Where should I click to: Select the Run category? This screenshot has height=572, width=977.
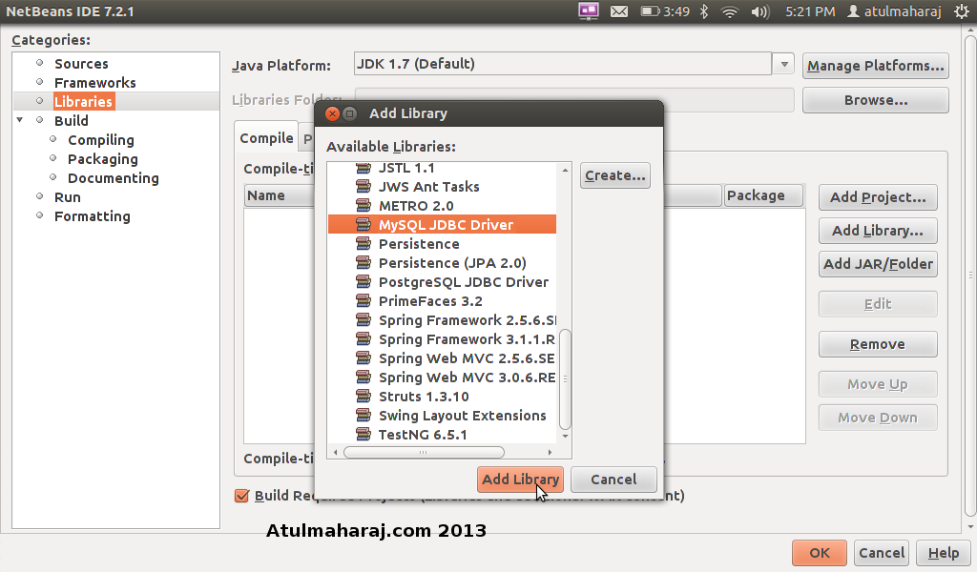[x=68, y=197]
